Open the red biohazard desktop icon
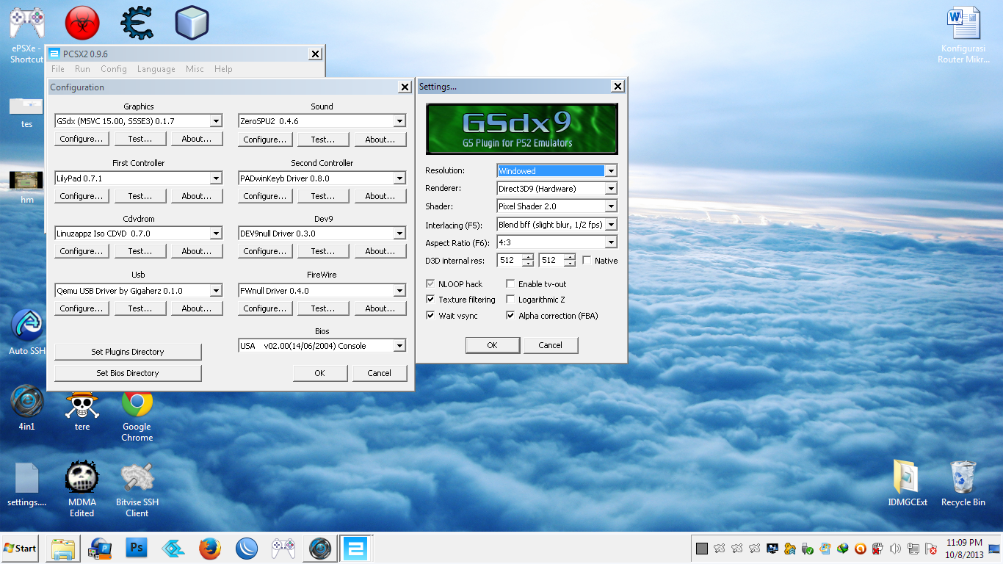 click(82, 23)
